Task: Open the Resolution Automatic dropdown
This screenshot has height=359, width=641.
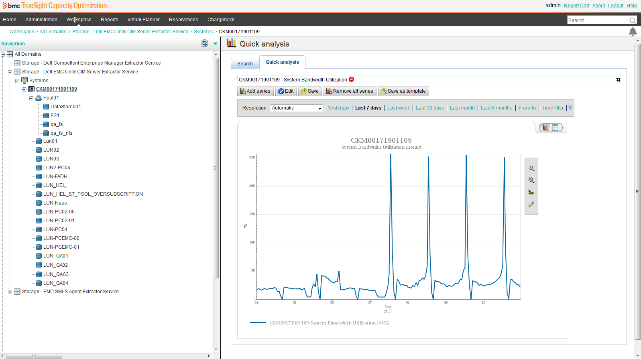Action: 297,108
